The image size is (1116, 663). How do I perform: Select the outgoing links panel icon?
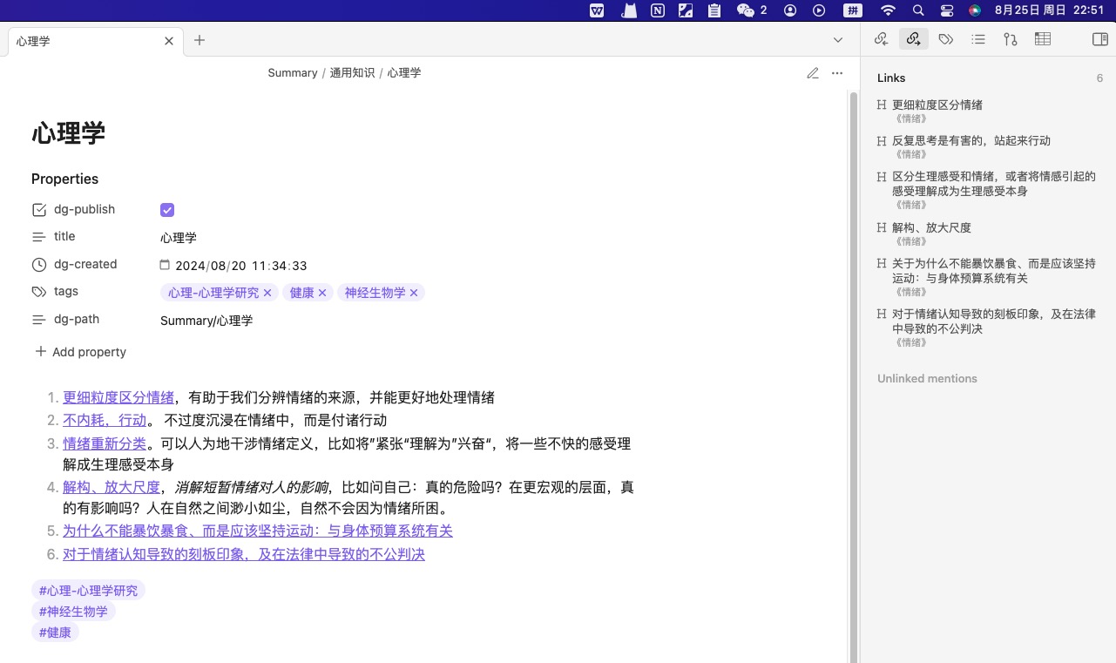(913, 39)
